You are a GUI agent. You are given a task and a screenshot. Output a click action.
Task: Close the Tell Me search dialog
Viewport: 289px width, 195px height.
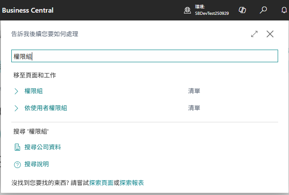tap(270, 34)
